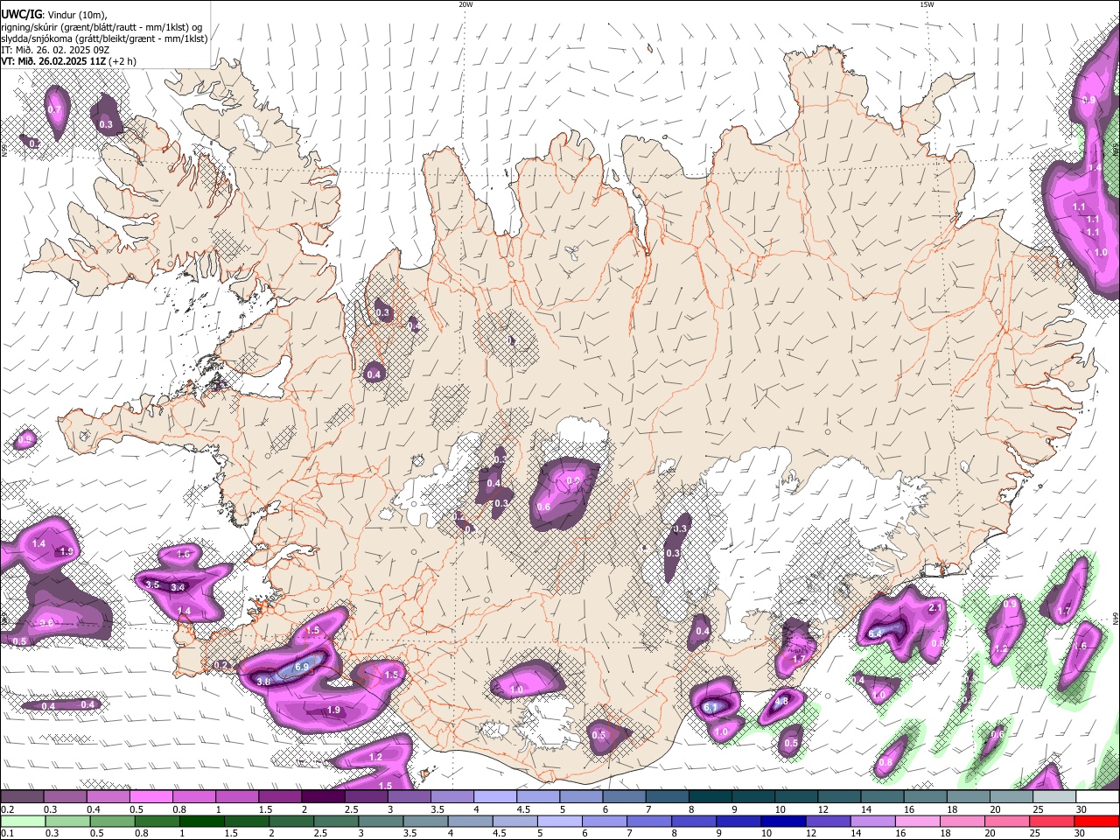Select the white swatch ending the snow legend
The image size is (1120, 840).
point(1097,797)
